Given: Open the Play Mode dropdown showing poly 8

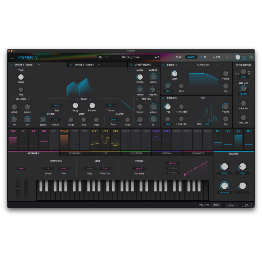Looking at the screenshot, I should pyautogui.click(x=140, y=168).
